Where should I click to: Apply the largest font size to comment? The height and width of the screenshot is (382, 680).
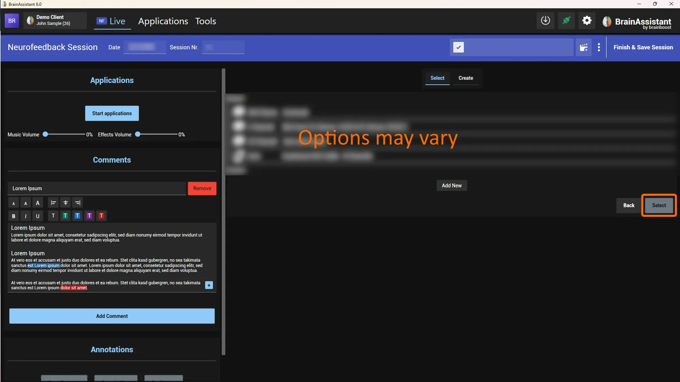37,203
